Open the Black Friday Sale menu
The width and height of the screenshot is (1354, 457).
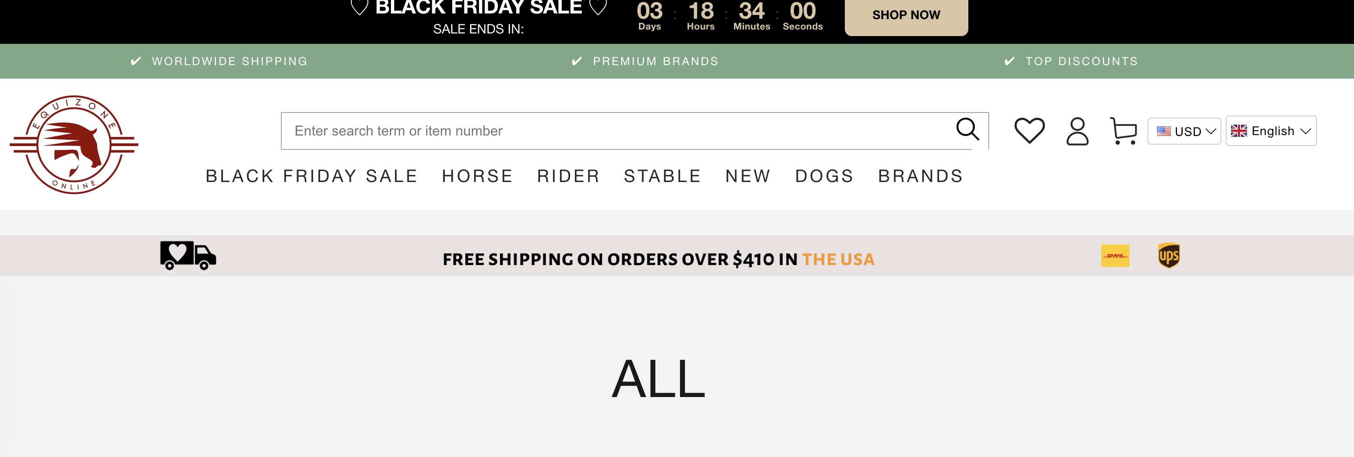coord(311,176)
